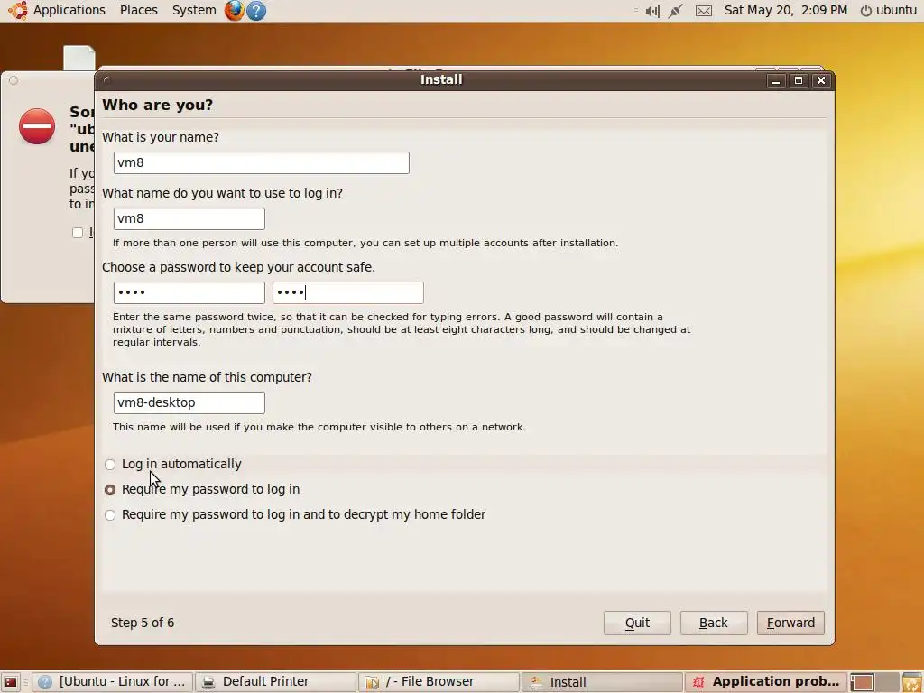Minimize the Install window
Viewport: 924px width, 693px height.
[x=776, y=80]
